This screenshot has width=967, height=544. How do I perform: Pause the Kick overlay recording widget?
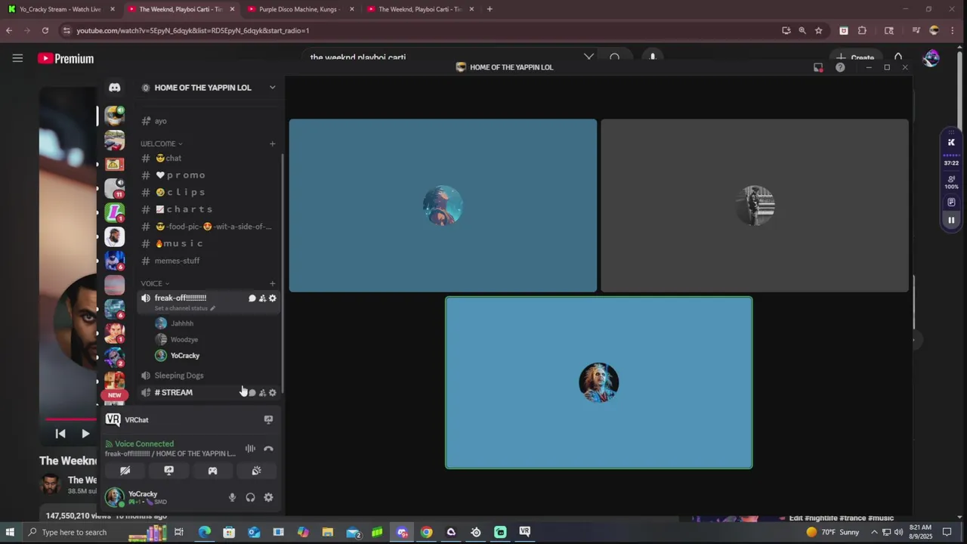point(951,220)
